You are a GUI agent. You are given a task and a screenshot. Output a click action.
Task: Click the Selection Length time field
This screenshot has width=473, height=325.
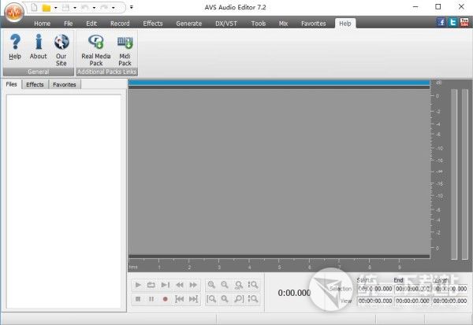450,289
